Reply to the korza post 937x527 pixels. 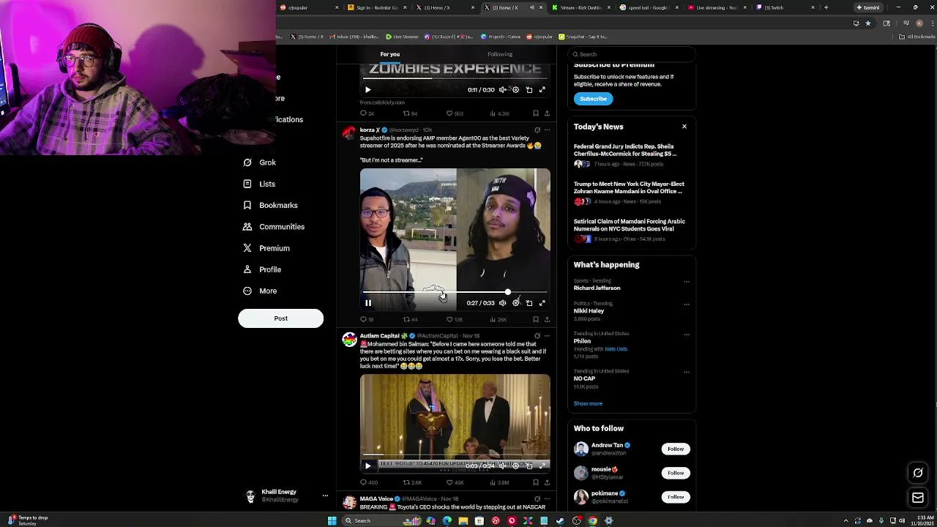(x=363, y=319)
